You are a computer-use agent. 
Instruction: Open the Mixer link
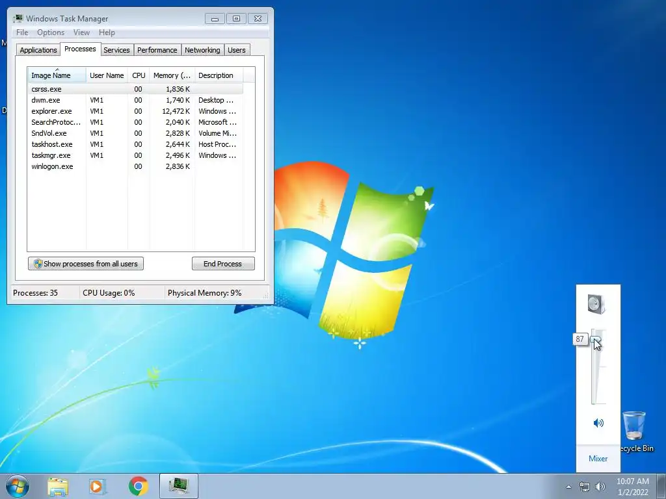click(598, 458)
